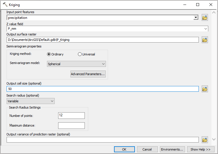Viewport: 218px width, 154px height.
Task: Open Advanced Parameters dialog
Action: pos(88,74)
